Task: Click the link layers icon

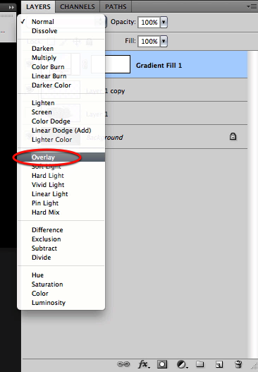Action: 123,364
